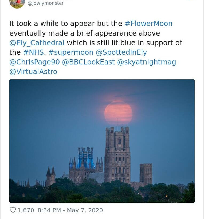Open the @VirtualAstro mention link
The height and width of the screenshot is (219, 204).
(33, 72)
